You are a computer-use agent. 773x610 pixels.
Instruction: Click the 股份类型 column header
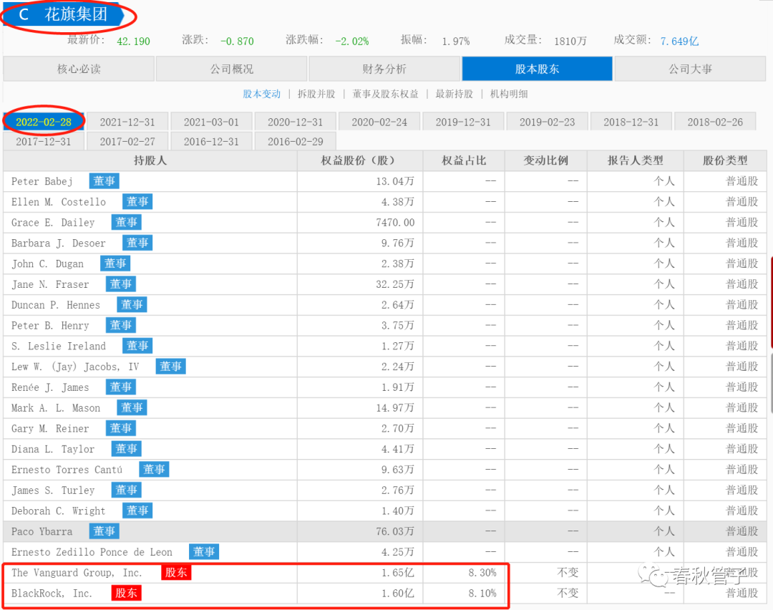[725, 161]
